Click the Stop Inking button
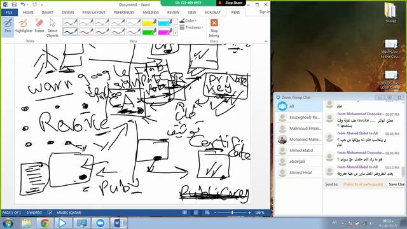Viewport: 407px width, 229px height. coord(214,28)
